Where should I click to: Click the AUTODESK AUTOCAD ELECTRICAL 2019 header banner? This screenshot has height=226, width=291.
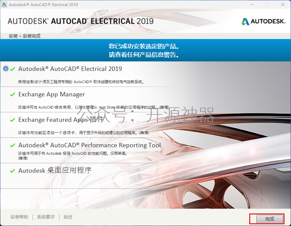[80, 21]
